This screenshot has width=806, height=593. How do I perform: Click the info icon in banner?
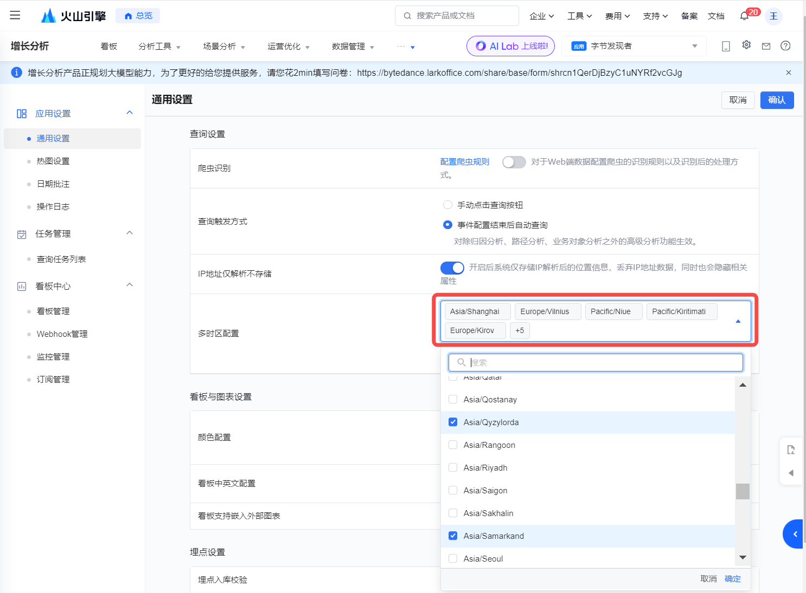[17, 73]
